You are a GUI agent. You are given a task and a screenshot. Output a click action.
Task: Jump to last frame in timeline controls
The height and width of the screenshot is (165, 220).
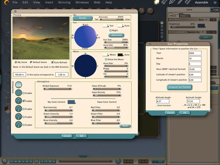tap(31, 161)
